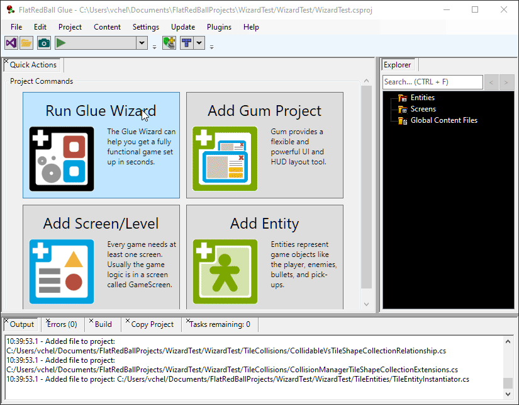519x405 pixels.
Task: Click the green plus toolbar icon
Action: point(169,43)
